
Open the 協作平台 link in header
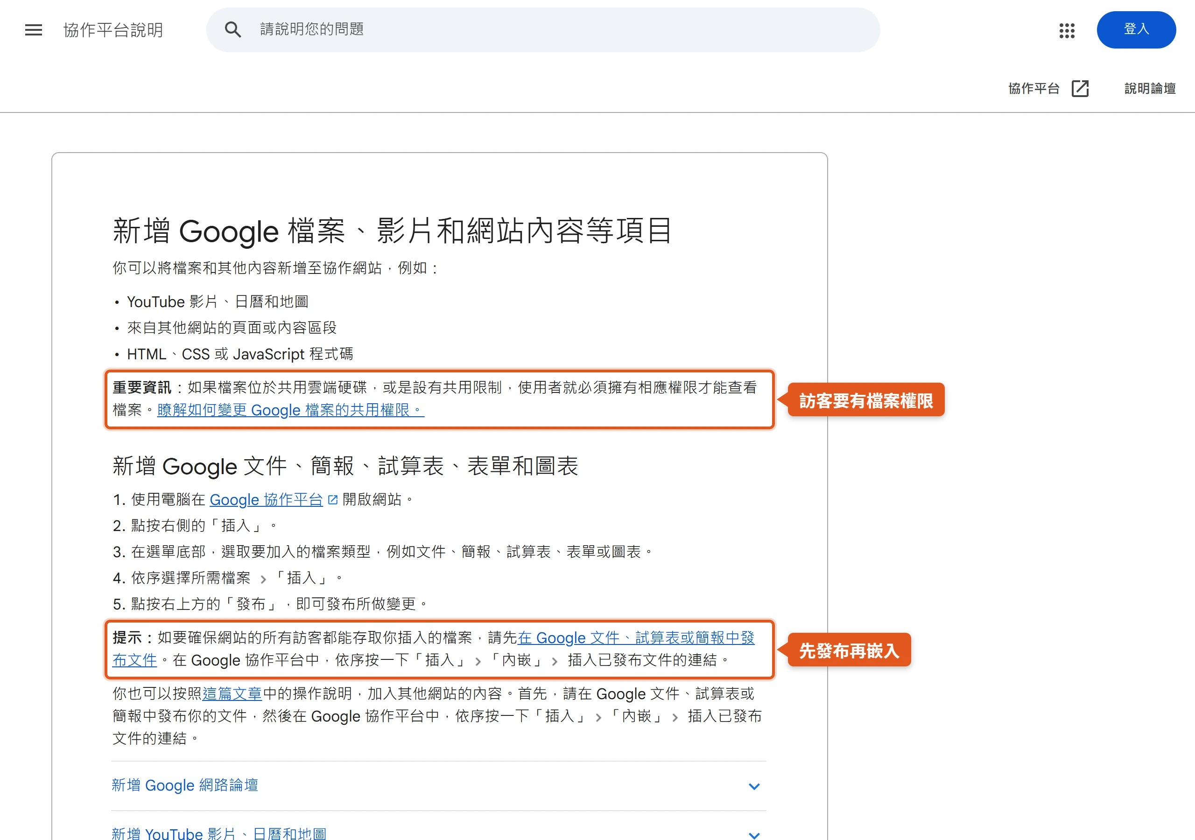tap(1033, 89)
